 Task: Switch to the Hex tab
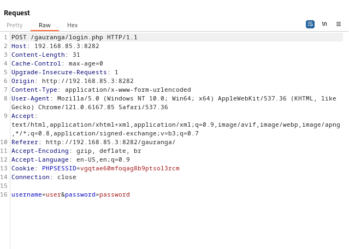click(72, 25)
